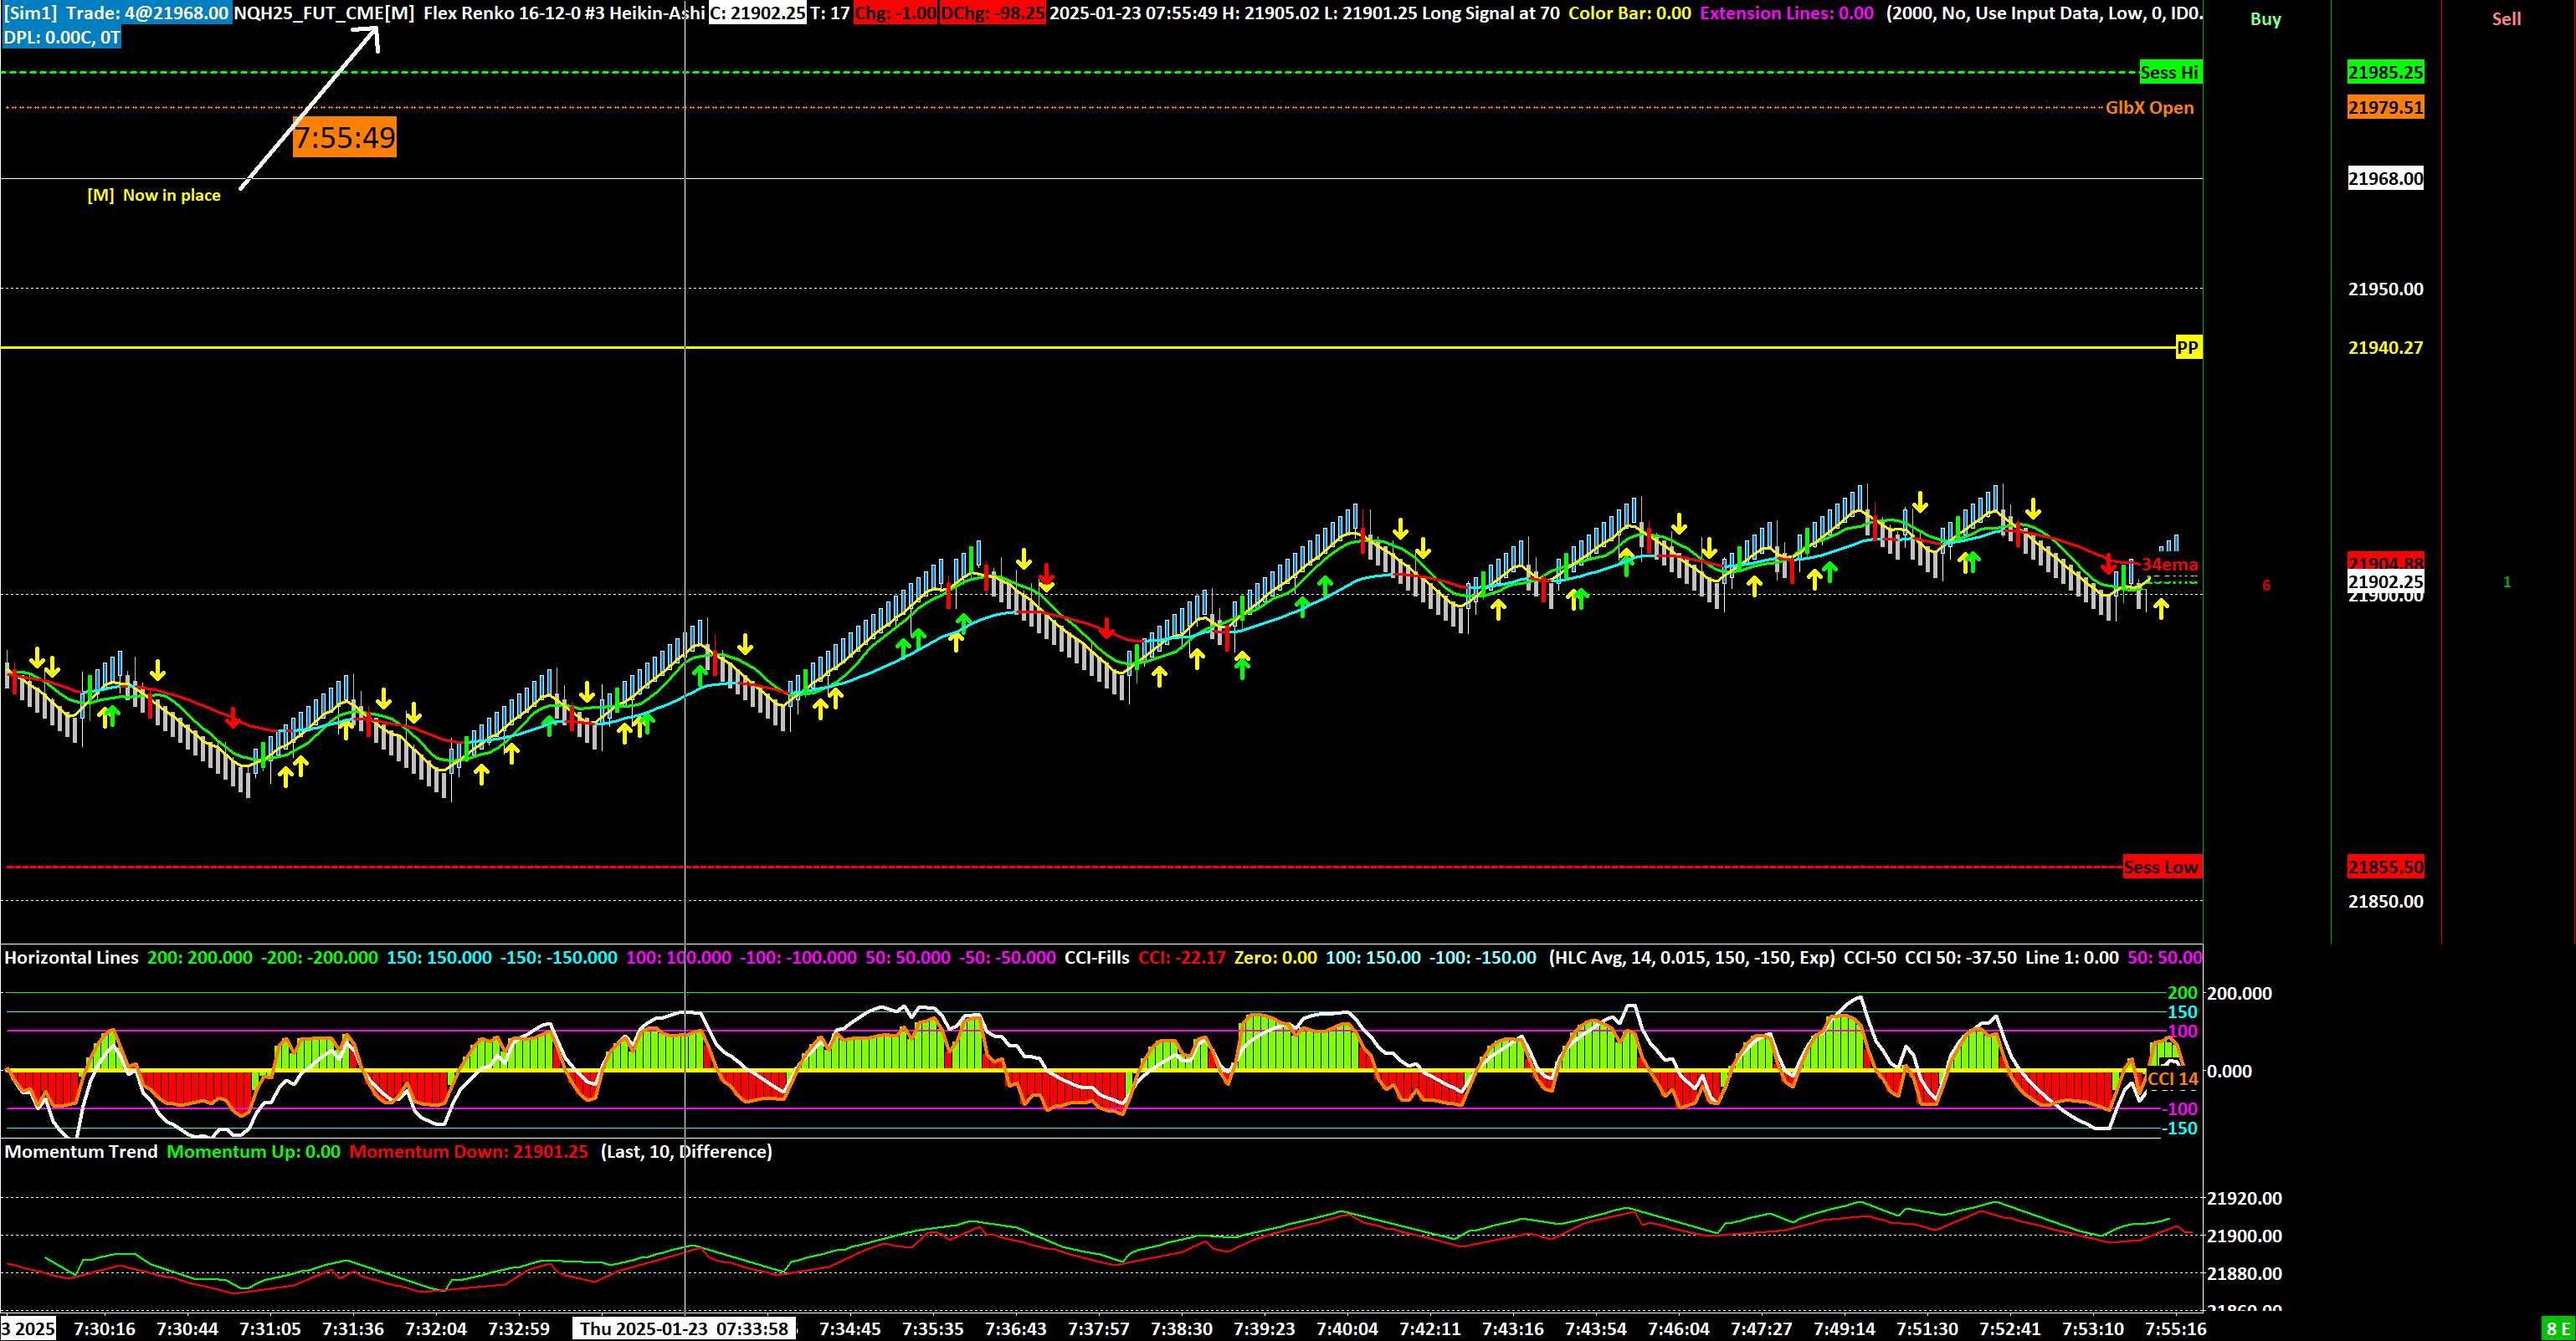Click the green Sess Hi label

(x=2169, y=72)
